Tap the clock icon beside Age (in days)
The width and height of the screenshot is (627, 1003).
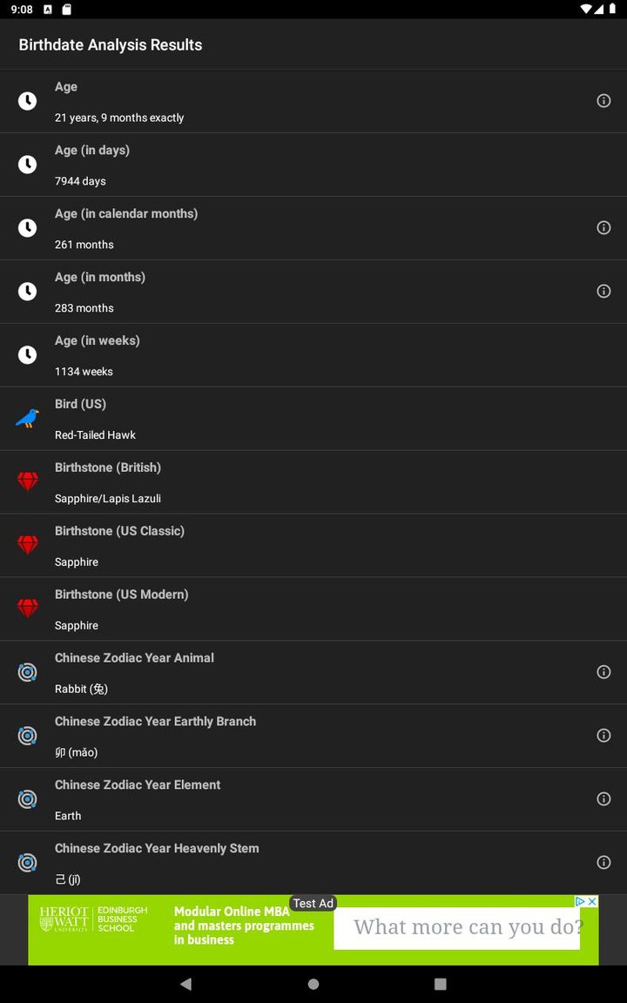27,164
